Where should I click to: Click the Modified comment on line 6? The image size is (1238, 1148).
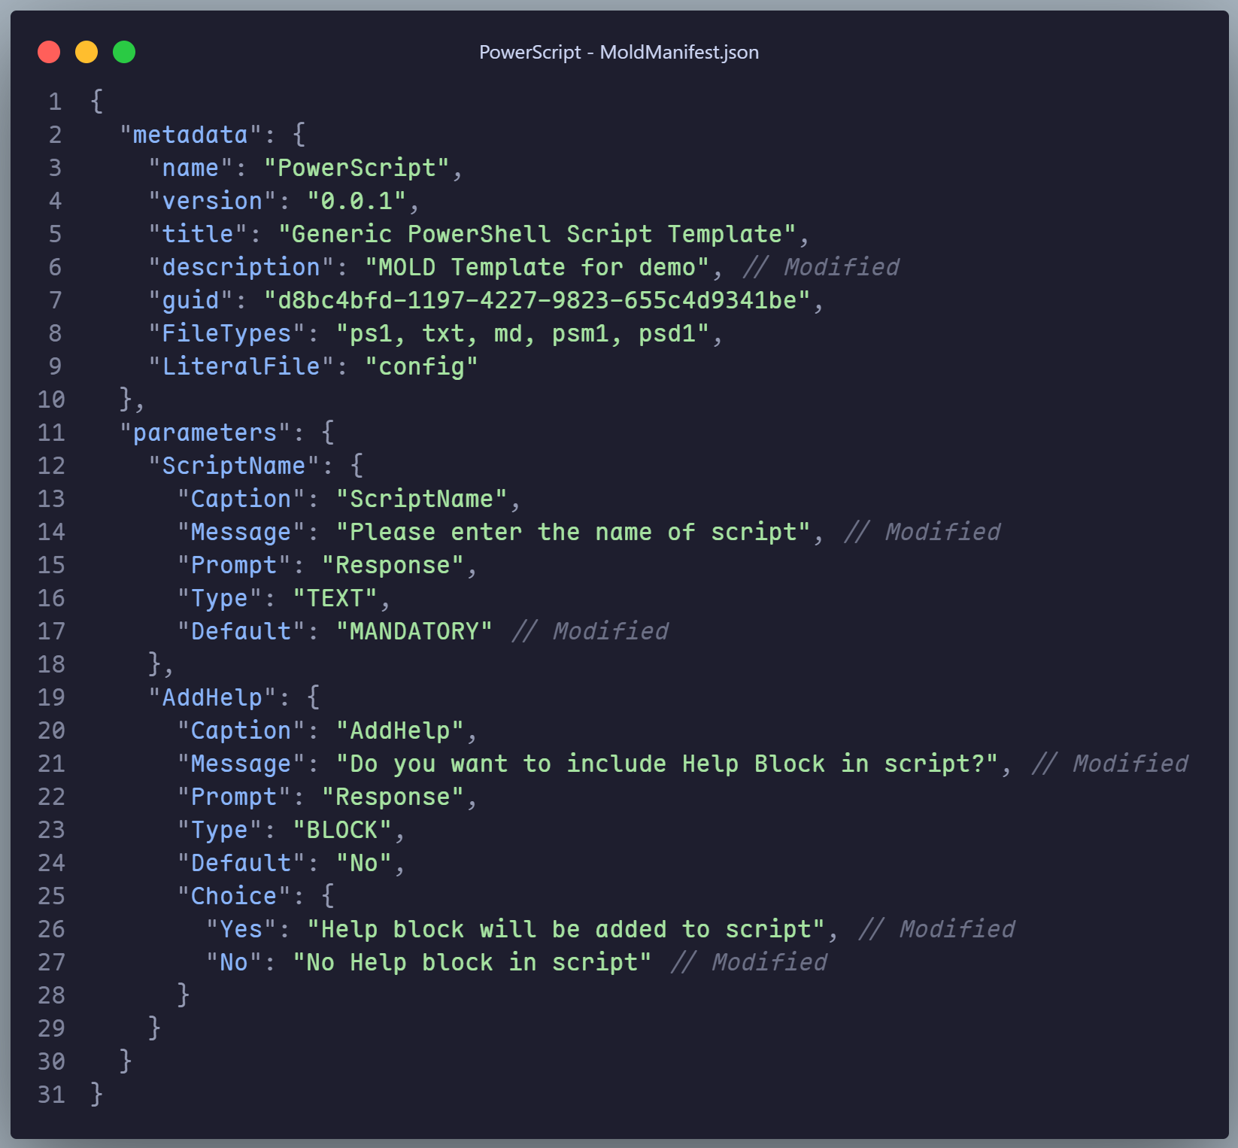821,267
